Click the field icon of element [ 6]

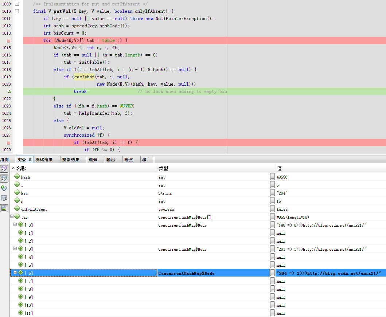(x=21, y=273)
